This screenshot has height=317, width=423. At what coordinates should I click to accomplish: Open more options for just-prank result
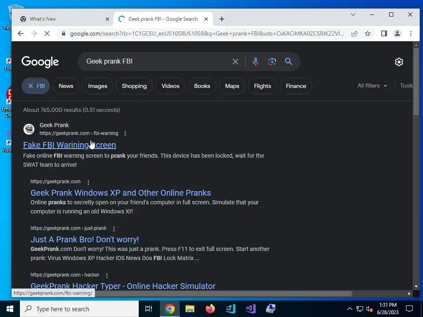tap(114, 229)
